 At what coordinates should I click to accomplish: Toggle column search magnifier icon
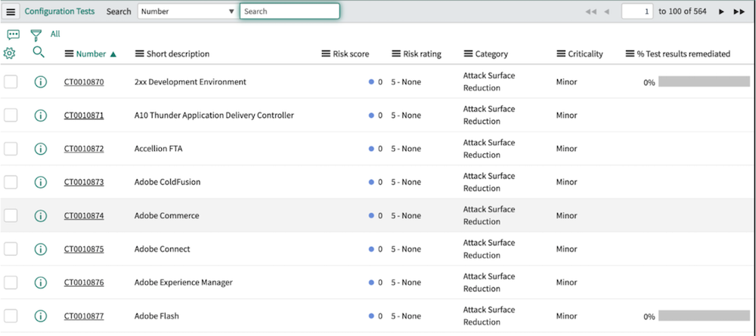(x=39, y=53)
